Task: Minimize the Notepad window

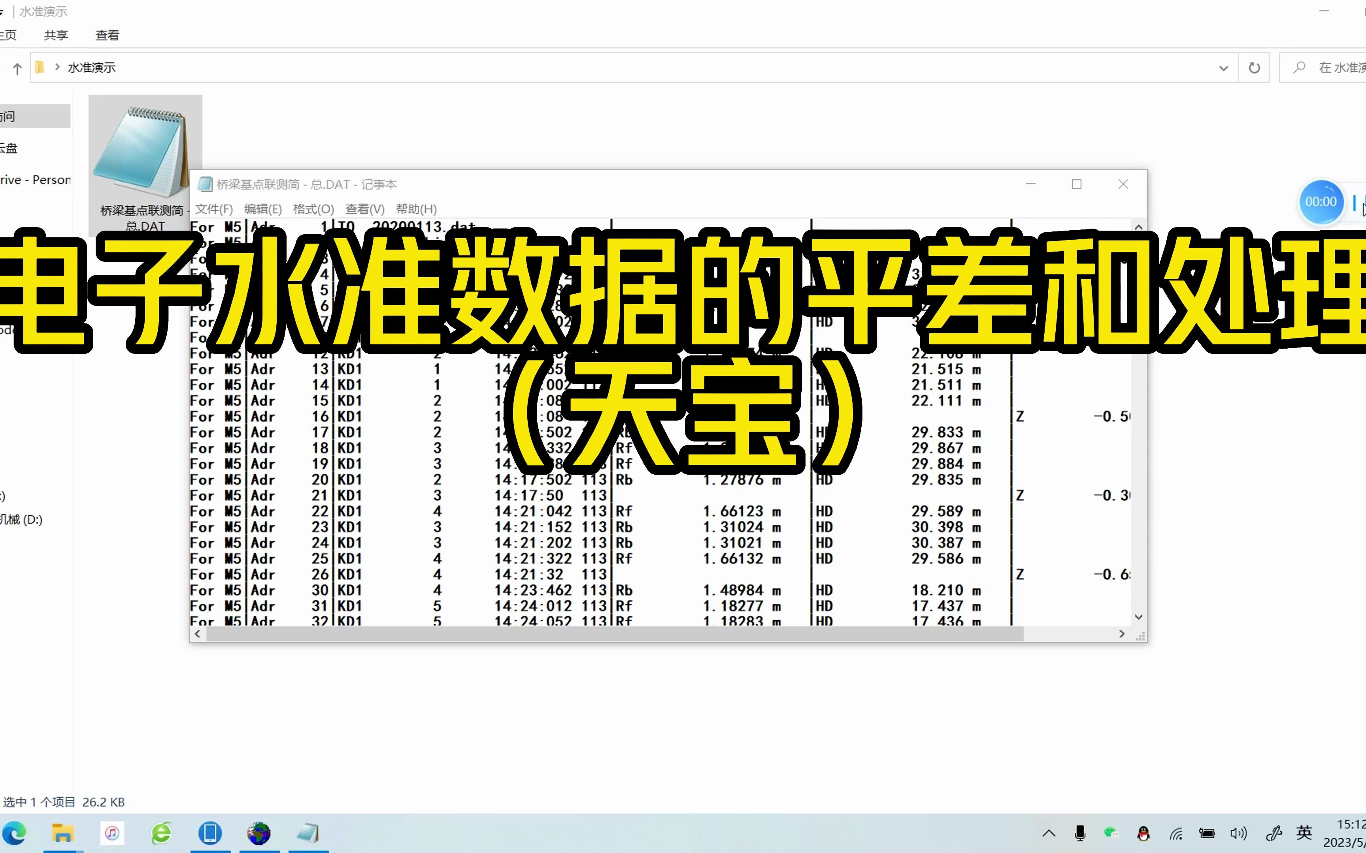Action: pos(1031,184)
